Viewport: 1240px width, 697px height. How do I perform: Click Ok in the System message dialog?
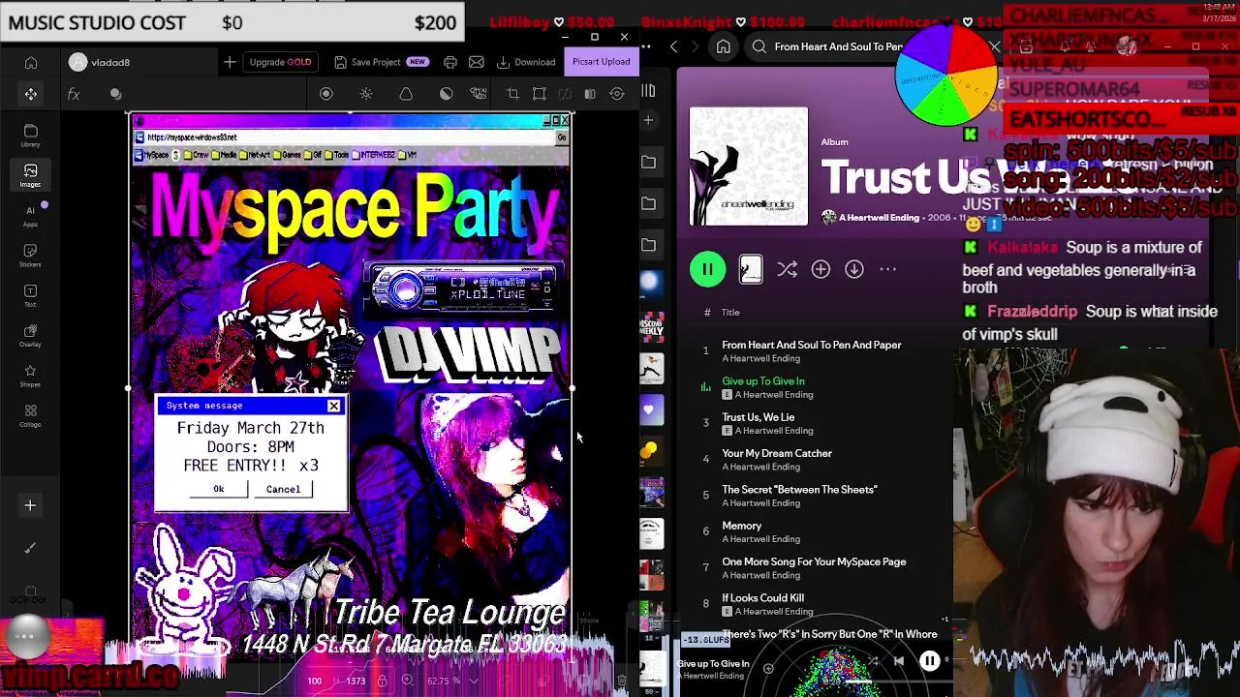coord(219,489)
